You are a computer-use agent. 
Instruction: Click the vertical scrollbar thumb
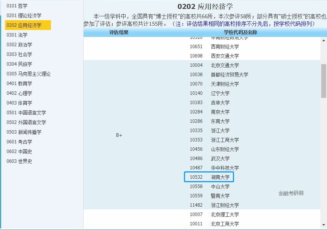pyautogui.click(x=324, y=81)
